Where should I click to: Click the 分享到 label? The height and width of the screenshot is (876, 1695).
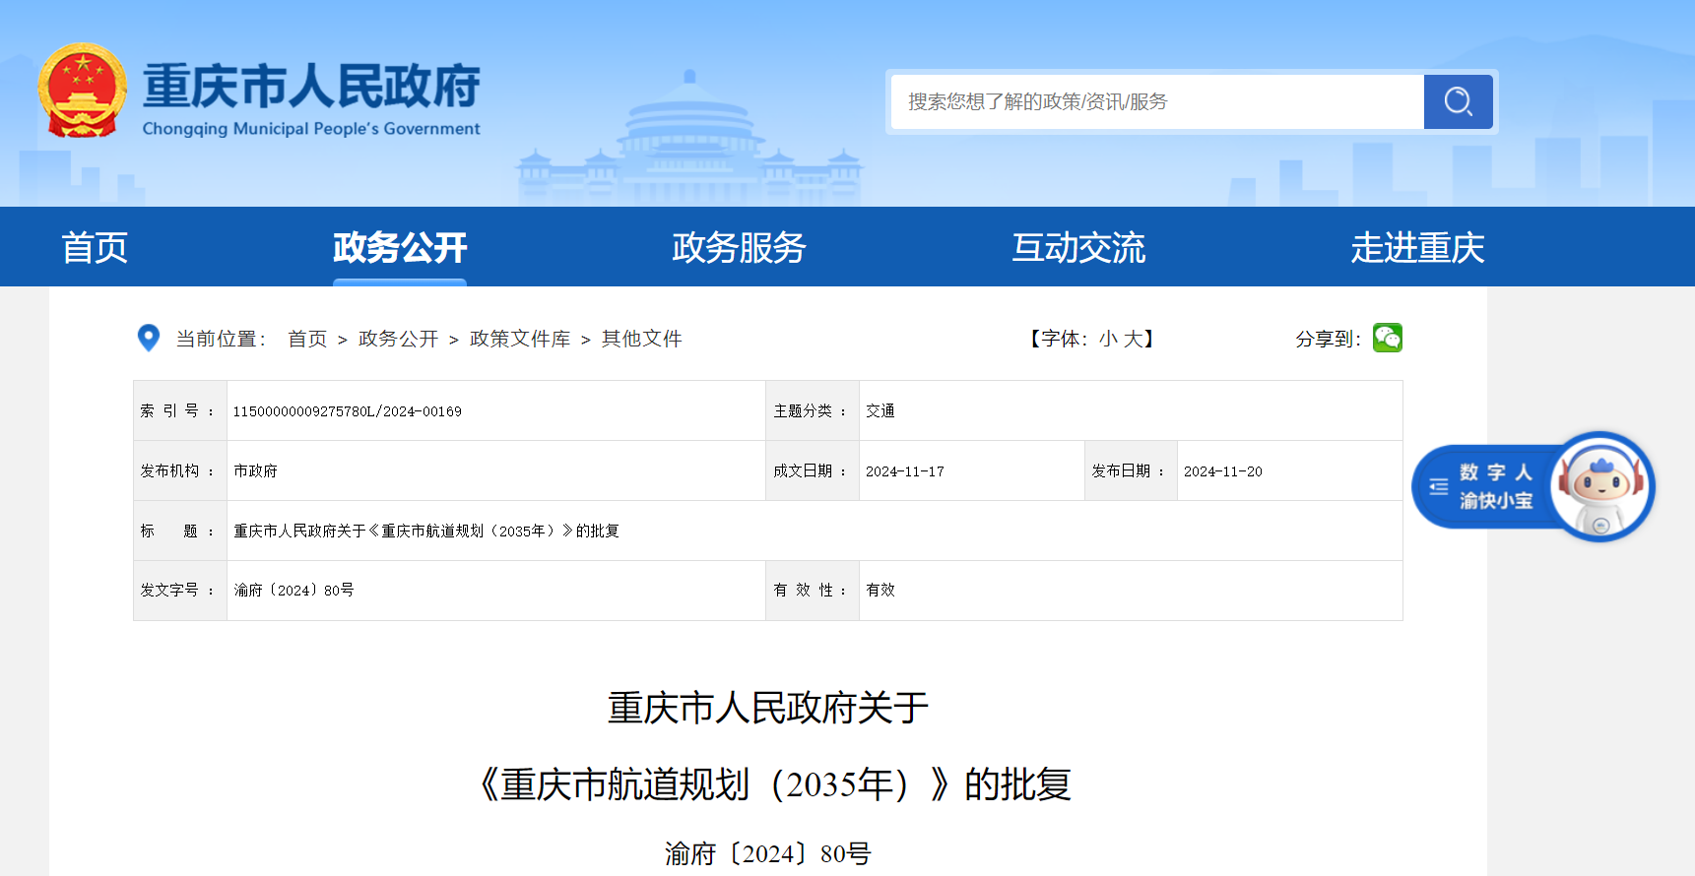coord(1328,339)
